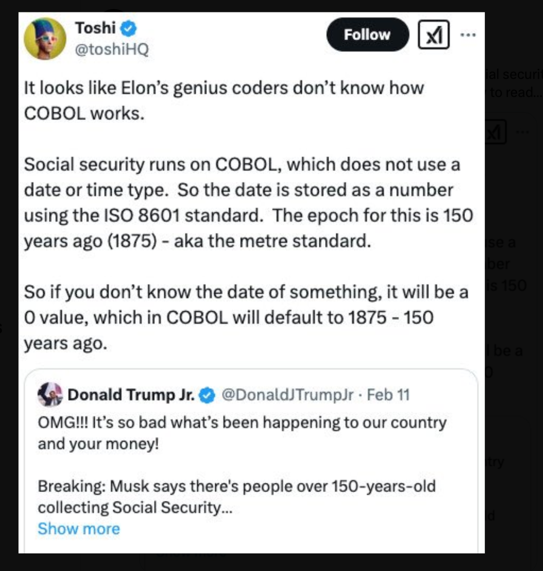
Task: Click the verified badge next to Toshi
Action: (x=128, y=29)
